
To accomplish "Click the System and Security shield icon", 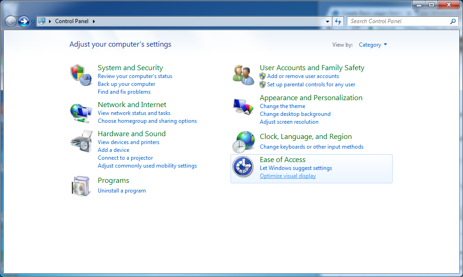I will coord(81,75).
